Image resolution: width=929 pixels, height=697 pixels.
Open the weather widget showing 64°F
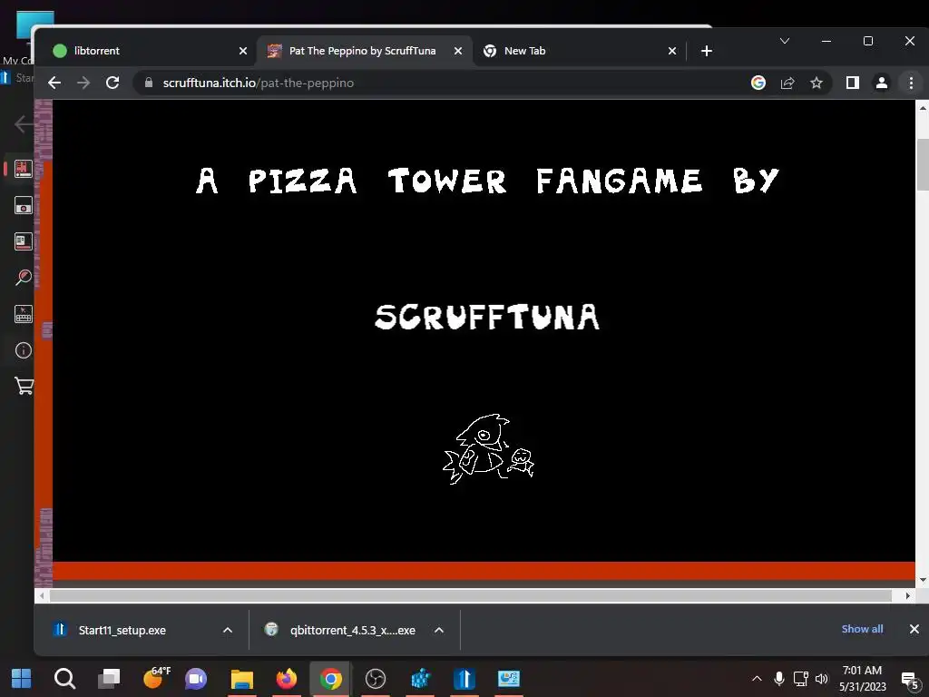[x=156, y=677]
